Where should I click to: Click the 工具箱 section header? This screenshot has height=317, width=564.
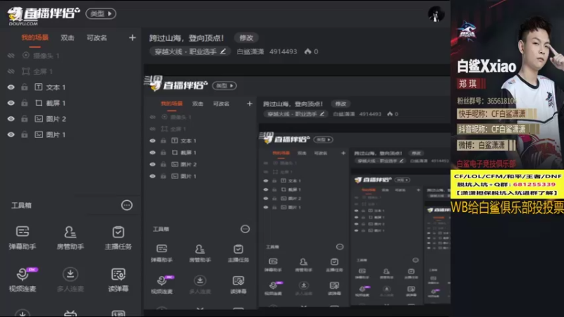click(21, 206)
